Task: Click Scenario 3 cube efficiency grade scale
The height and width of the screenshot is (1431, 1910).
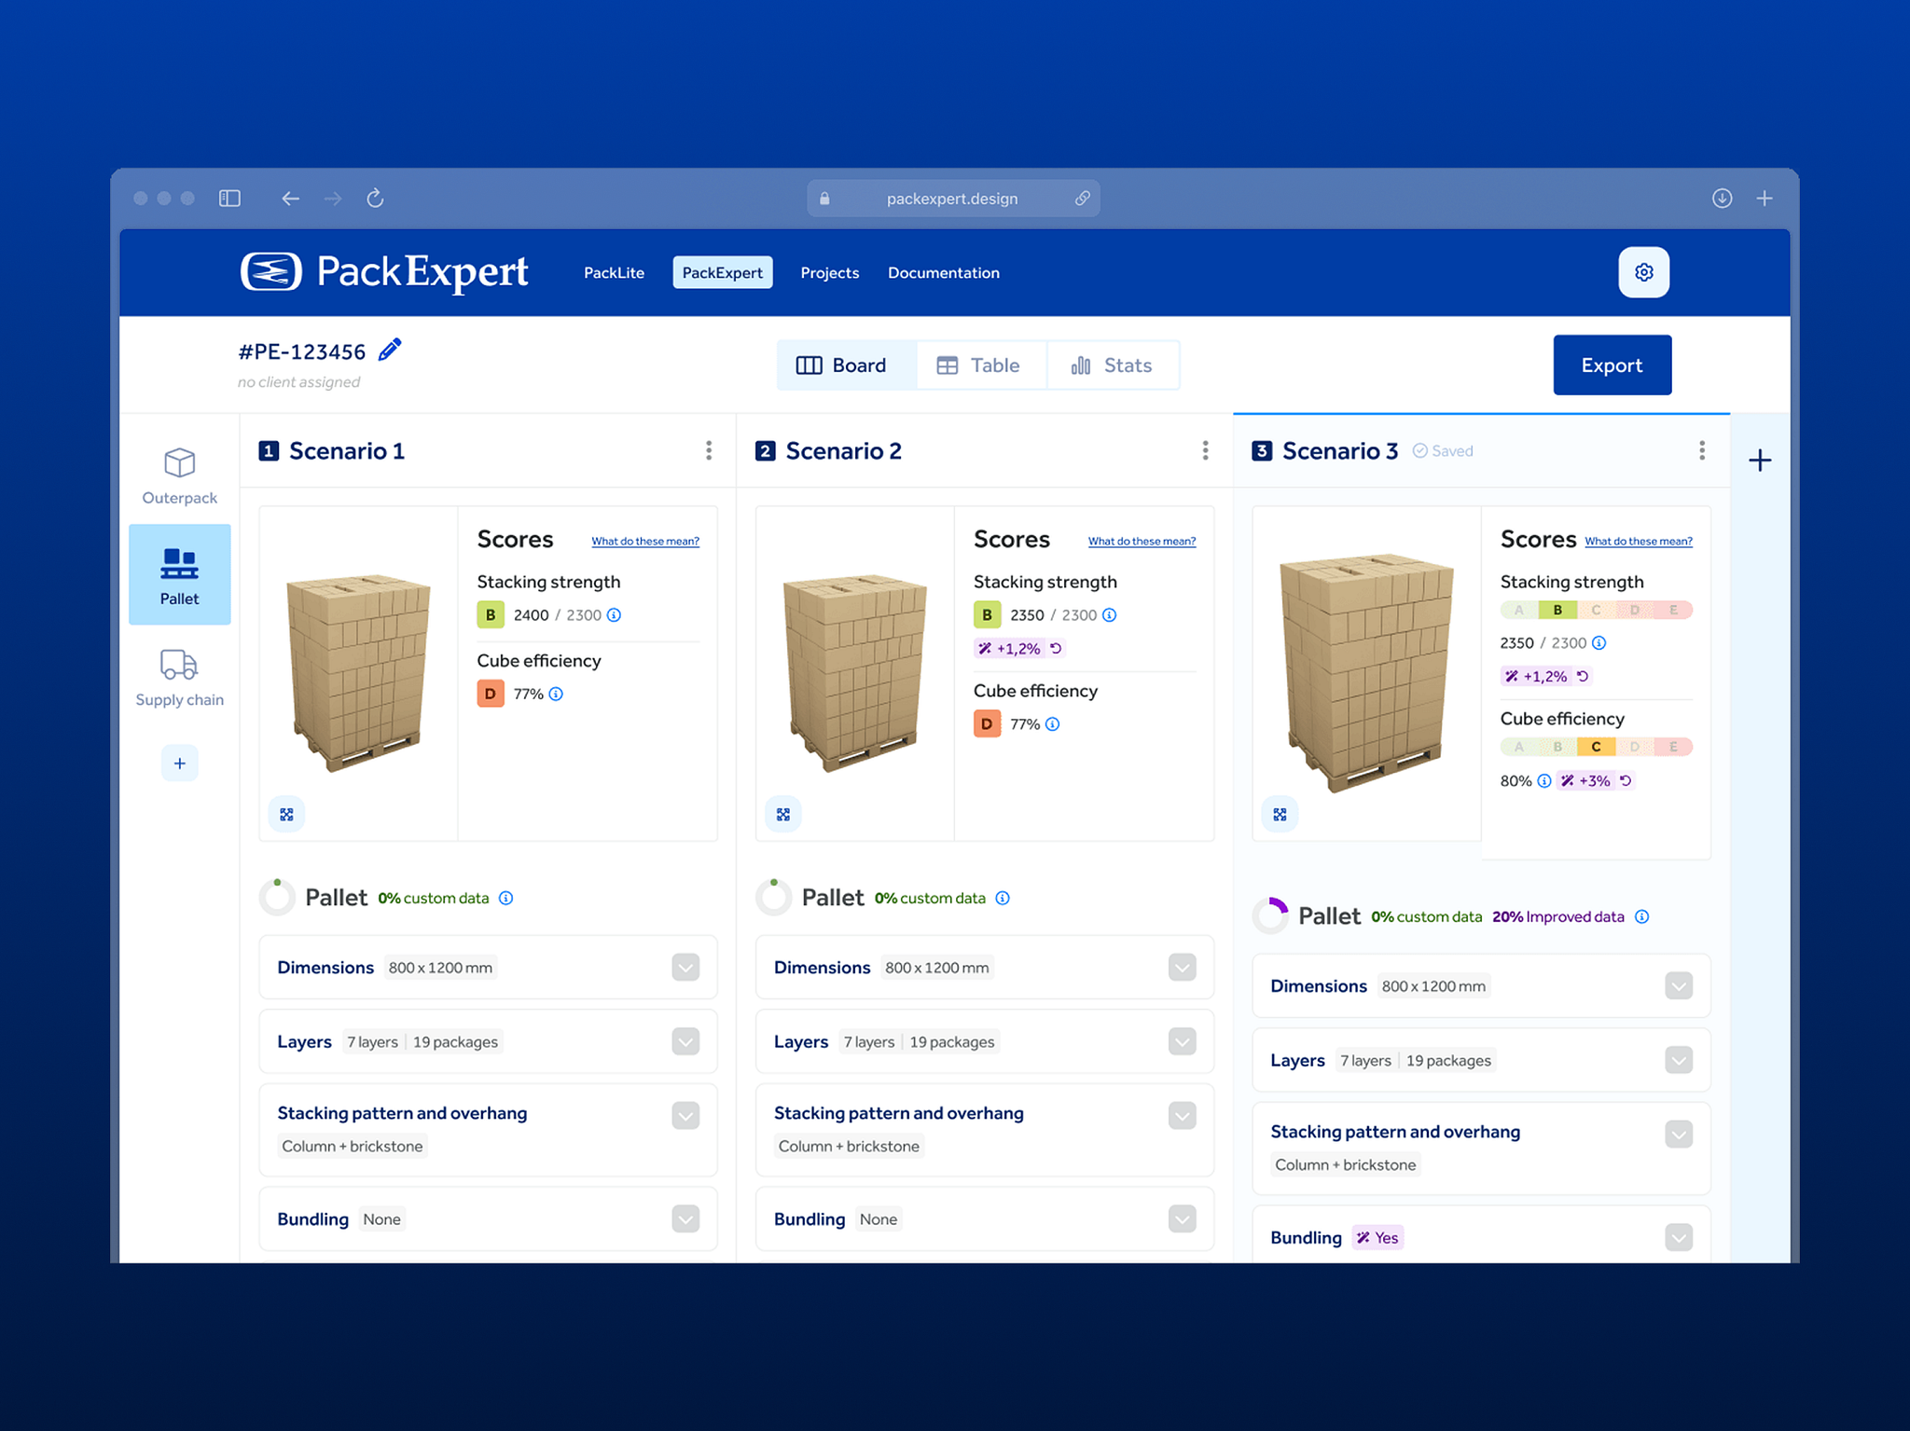Action: point(1596,748)
